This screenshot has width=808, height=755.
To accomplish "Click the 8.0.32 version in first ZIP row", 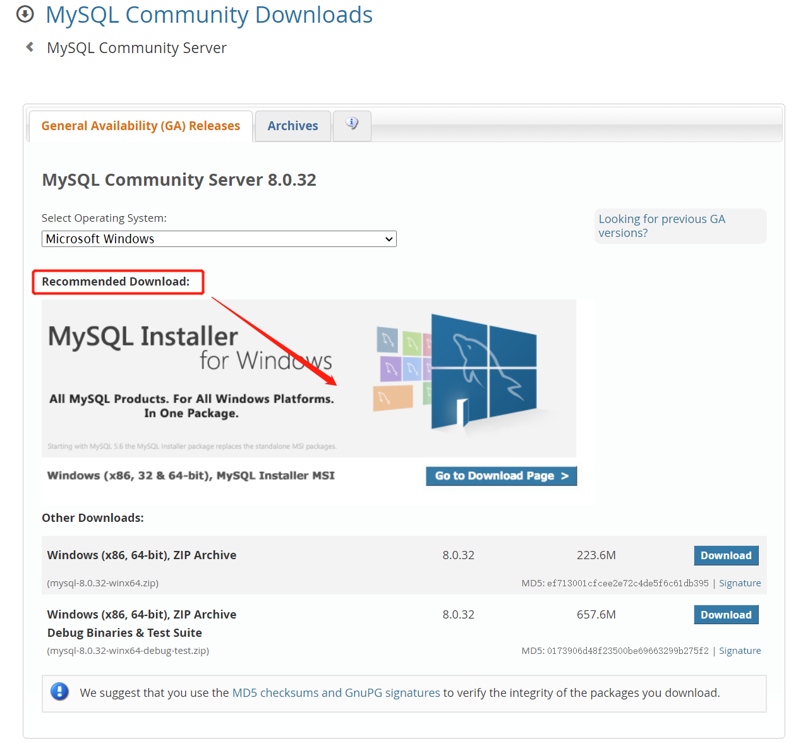I will coord(458,555).
